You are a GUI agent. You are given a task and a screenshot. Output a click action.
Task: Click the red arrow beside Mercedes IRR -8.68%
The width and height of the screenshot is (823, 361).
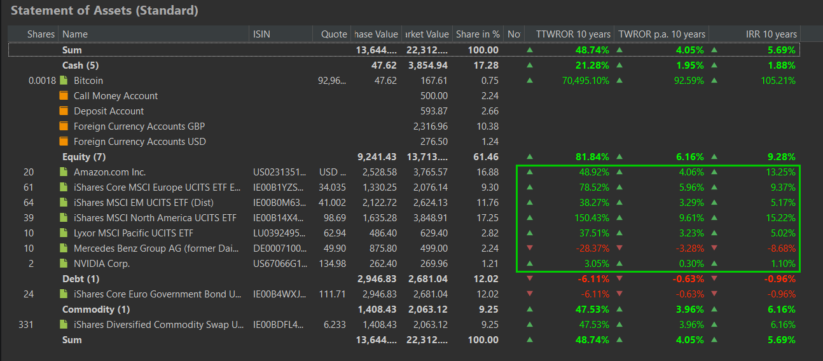coord(714,249)
